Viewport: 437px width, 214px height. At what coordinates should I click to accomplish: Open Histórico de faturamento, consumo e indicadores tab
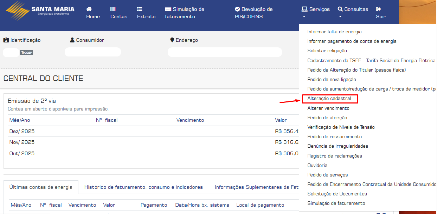coord(143,187)
